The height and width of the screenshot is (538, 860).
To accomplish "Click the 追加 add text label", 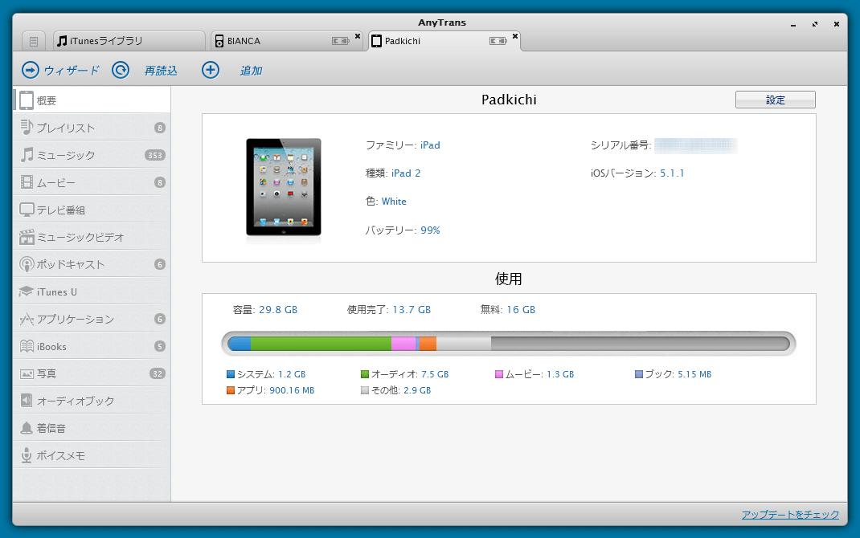I will click(x=252, y=71).
